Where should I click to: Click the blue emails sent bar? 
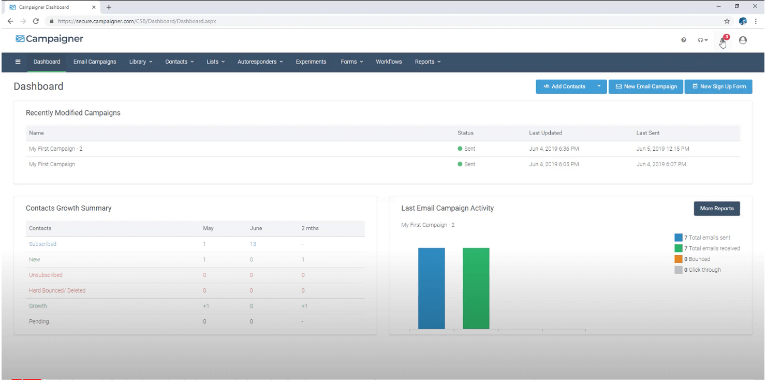[x=432, y=288]
